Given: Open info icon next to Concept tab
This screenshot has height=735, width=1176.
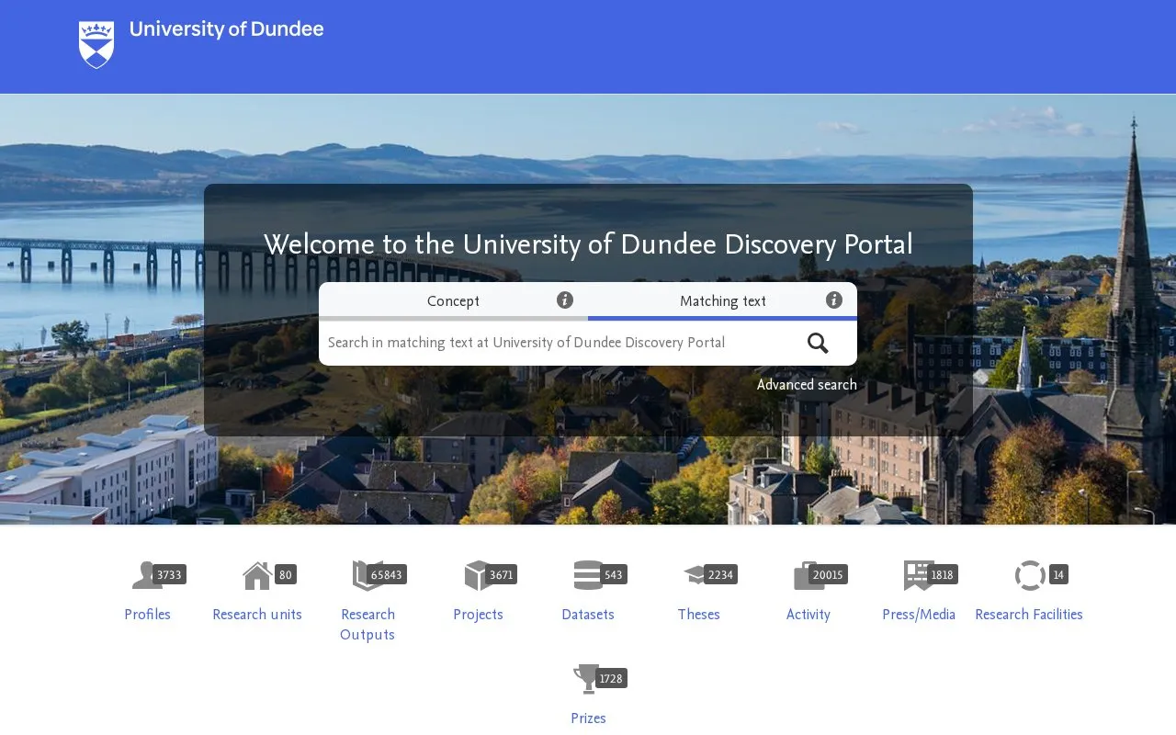Looking at the screenshot, I should click(x=565, y=300).
